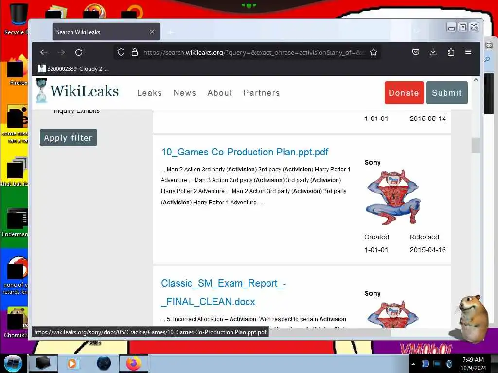
Task: Click Sony label above Co-Production Plan thumbnail
Action: point(373,162)
